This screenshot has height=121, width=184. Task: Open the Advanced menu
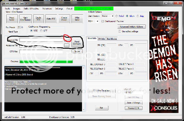(47, 9)
